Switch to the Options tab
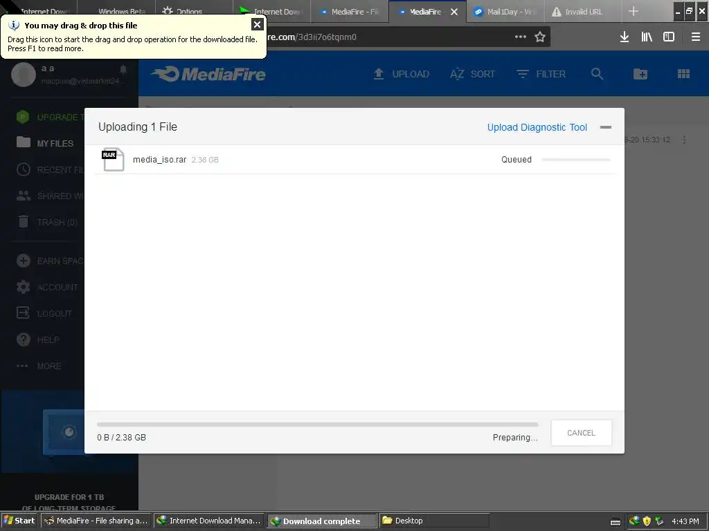The image size is (709, 531). click(195, 11)
